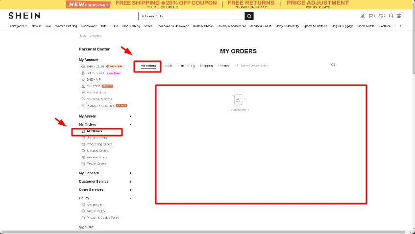
Task: Open Bags & Luggage menu
Action: click(342, 26)
